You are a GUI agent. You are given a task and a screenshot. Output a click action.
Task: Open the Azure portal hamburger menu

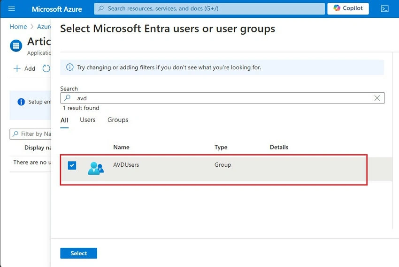pyautogui.click(x=11, y=9)
